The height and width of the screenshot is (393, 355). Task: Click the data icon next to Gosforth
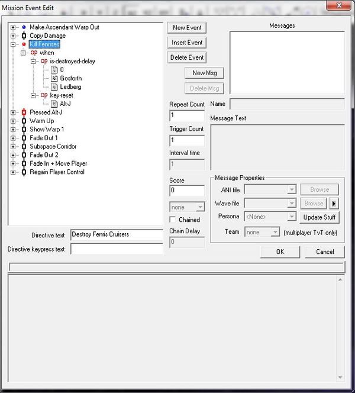click(54, 78)
